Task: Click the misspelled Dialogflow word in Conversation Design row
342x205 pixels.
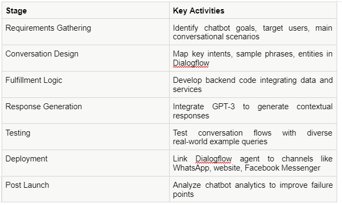Action: pyautogui.click(x=191, y=63)
